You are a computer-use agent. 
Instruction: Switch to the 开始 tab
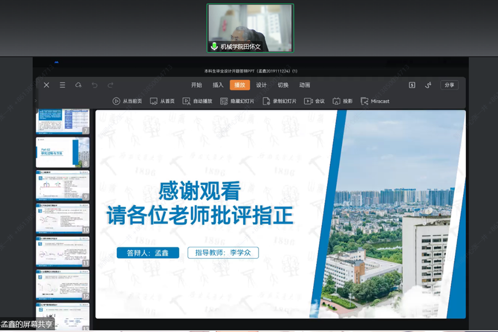click(196, 85)
